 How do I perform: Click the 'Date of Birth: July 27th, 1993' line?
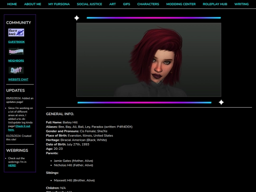coord(67,145)
